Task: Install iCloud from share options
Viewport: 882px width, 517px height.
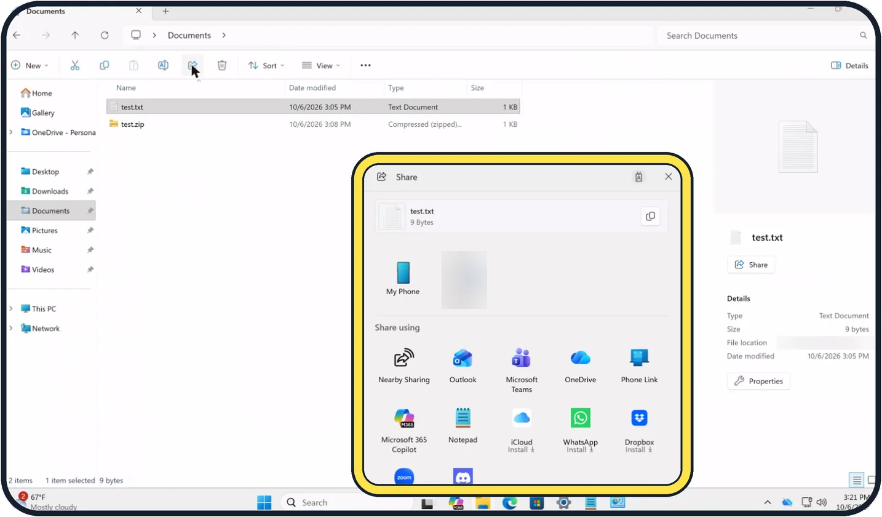Action: pos(522,430)
